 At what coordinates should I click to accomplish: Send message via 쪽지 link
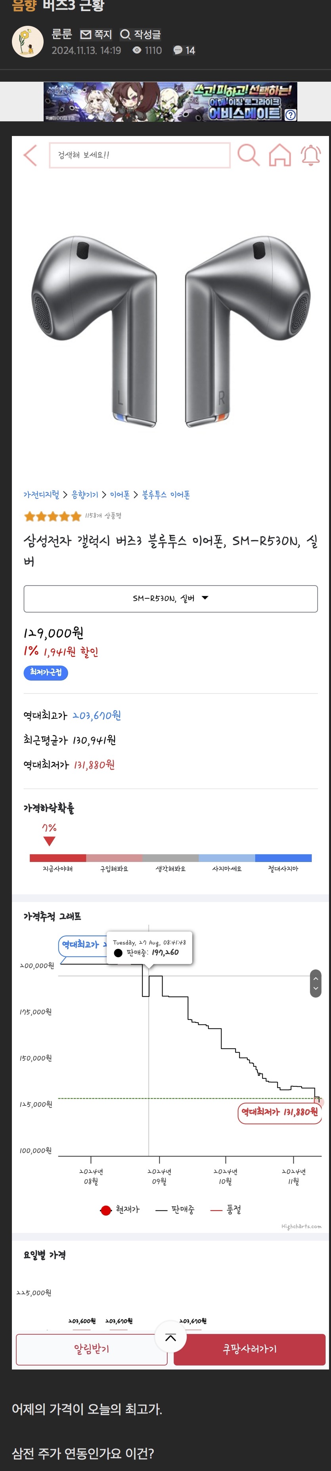point(96,34)
